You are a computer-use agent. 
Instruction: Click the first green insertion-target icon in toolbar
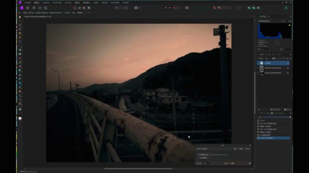[x=249, y=8]
